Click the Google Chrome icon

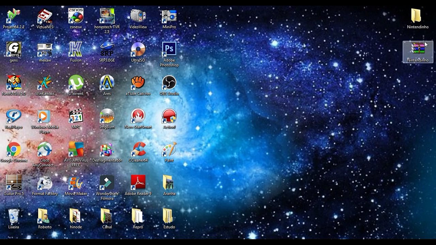(x=14, y=149)
